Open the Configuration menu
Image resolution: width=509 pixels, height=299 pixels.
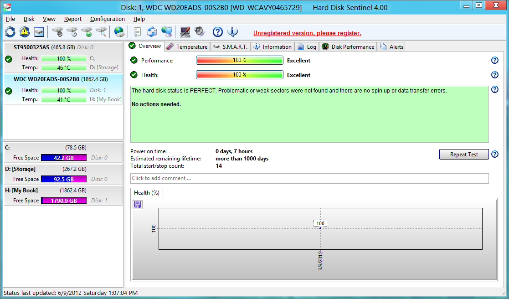108,19
